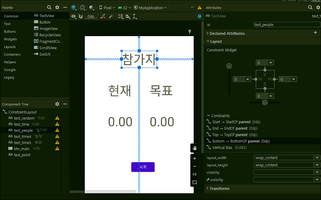Open Component Tree settings gear
The image size is (321, 200).
point(57,104)
